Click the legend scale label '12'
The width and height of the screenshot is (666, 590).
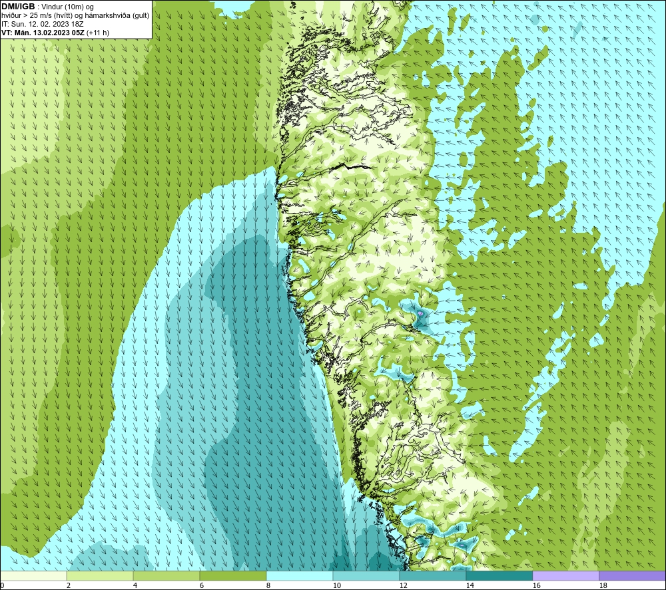[x=403, y=585]
